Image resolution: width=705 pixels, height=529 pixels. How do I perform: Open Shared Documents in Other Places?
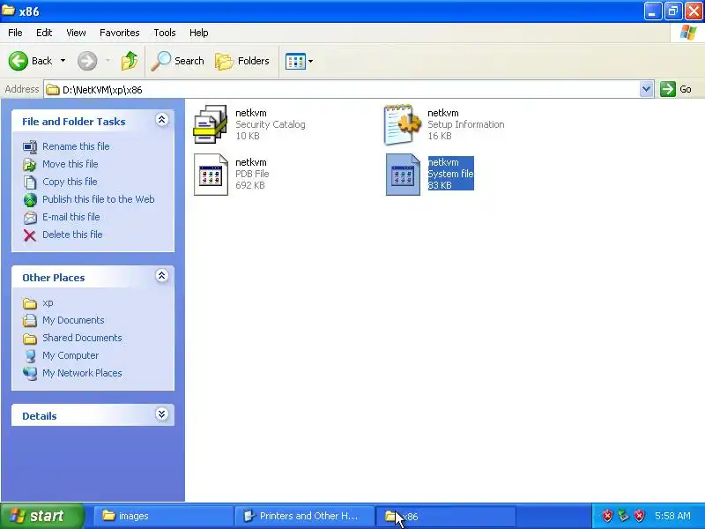tap(82, 338)
